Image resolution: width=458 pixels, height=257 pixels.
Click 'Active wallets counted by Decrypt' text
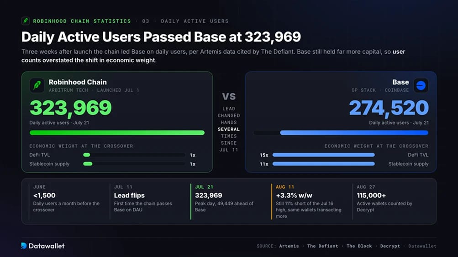point(384,206)
